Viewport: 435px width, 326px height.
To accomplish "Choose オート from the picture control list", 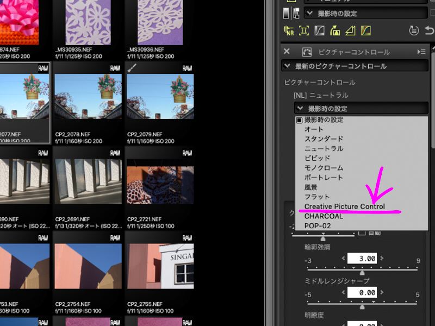I will point(361,129).
